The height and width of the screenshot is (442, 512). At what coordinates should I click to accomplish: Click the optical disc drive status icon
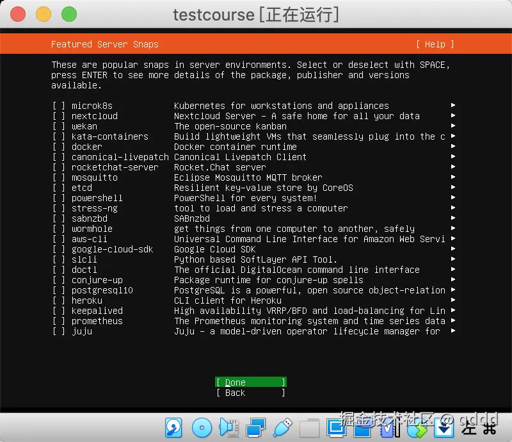point(202,427)
